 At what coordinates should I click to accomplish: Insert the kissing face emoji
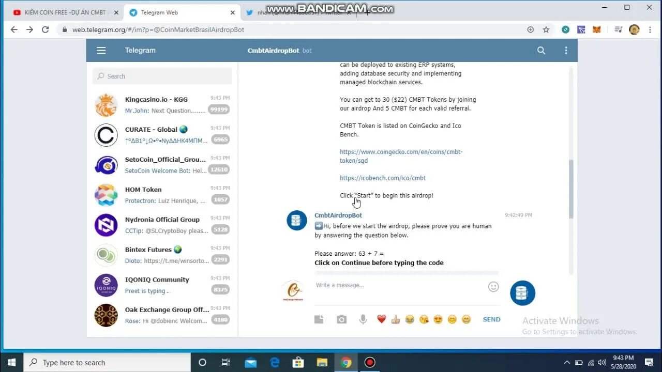[424, 319]
